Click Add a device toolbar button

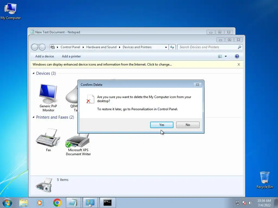45,56
